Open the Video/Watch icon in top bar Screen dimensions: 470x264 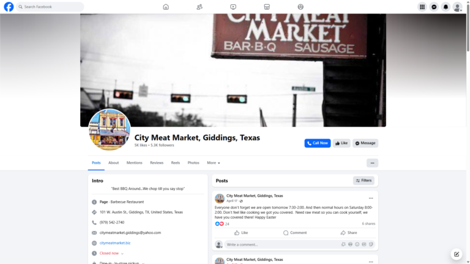[233, 7]
